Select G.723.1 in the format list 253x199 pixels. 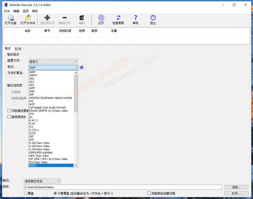coord(51,130)
